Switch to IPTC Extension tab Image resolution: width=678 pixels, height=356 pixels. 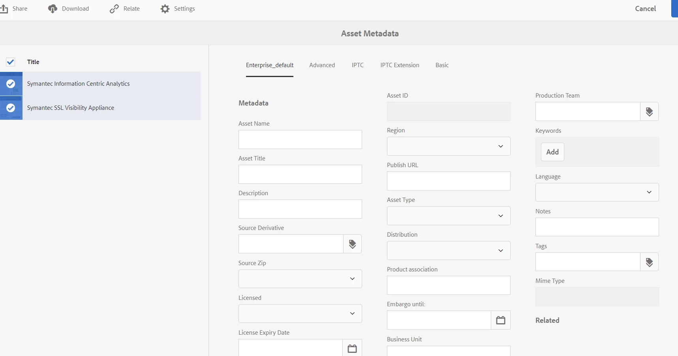[400, 65]
